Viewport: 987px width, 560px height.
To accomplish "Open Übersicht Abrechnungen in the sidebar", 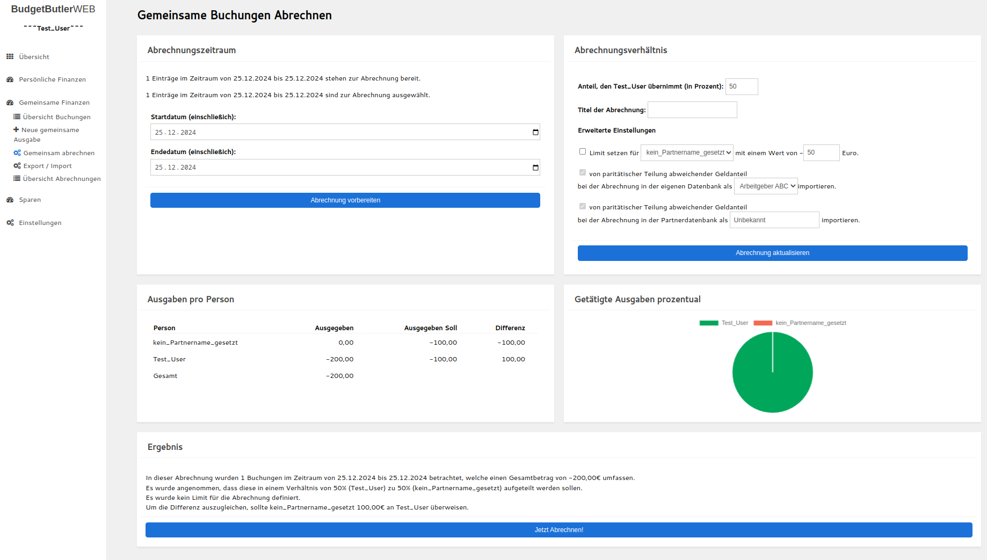I will click(61, 179).
